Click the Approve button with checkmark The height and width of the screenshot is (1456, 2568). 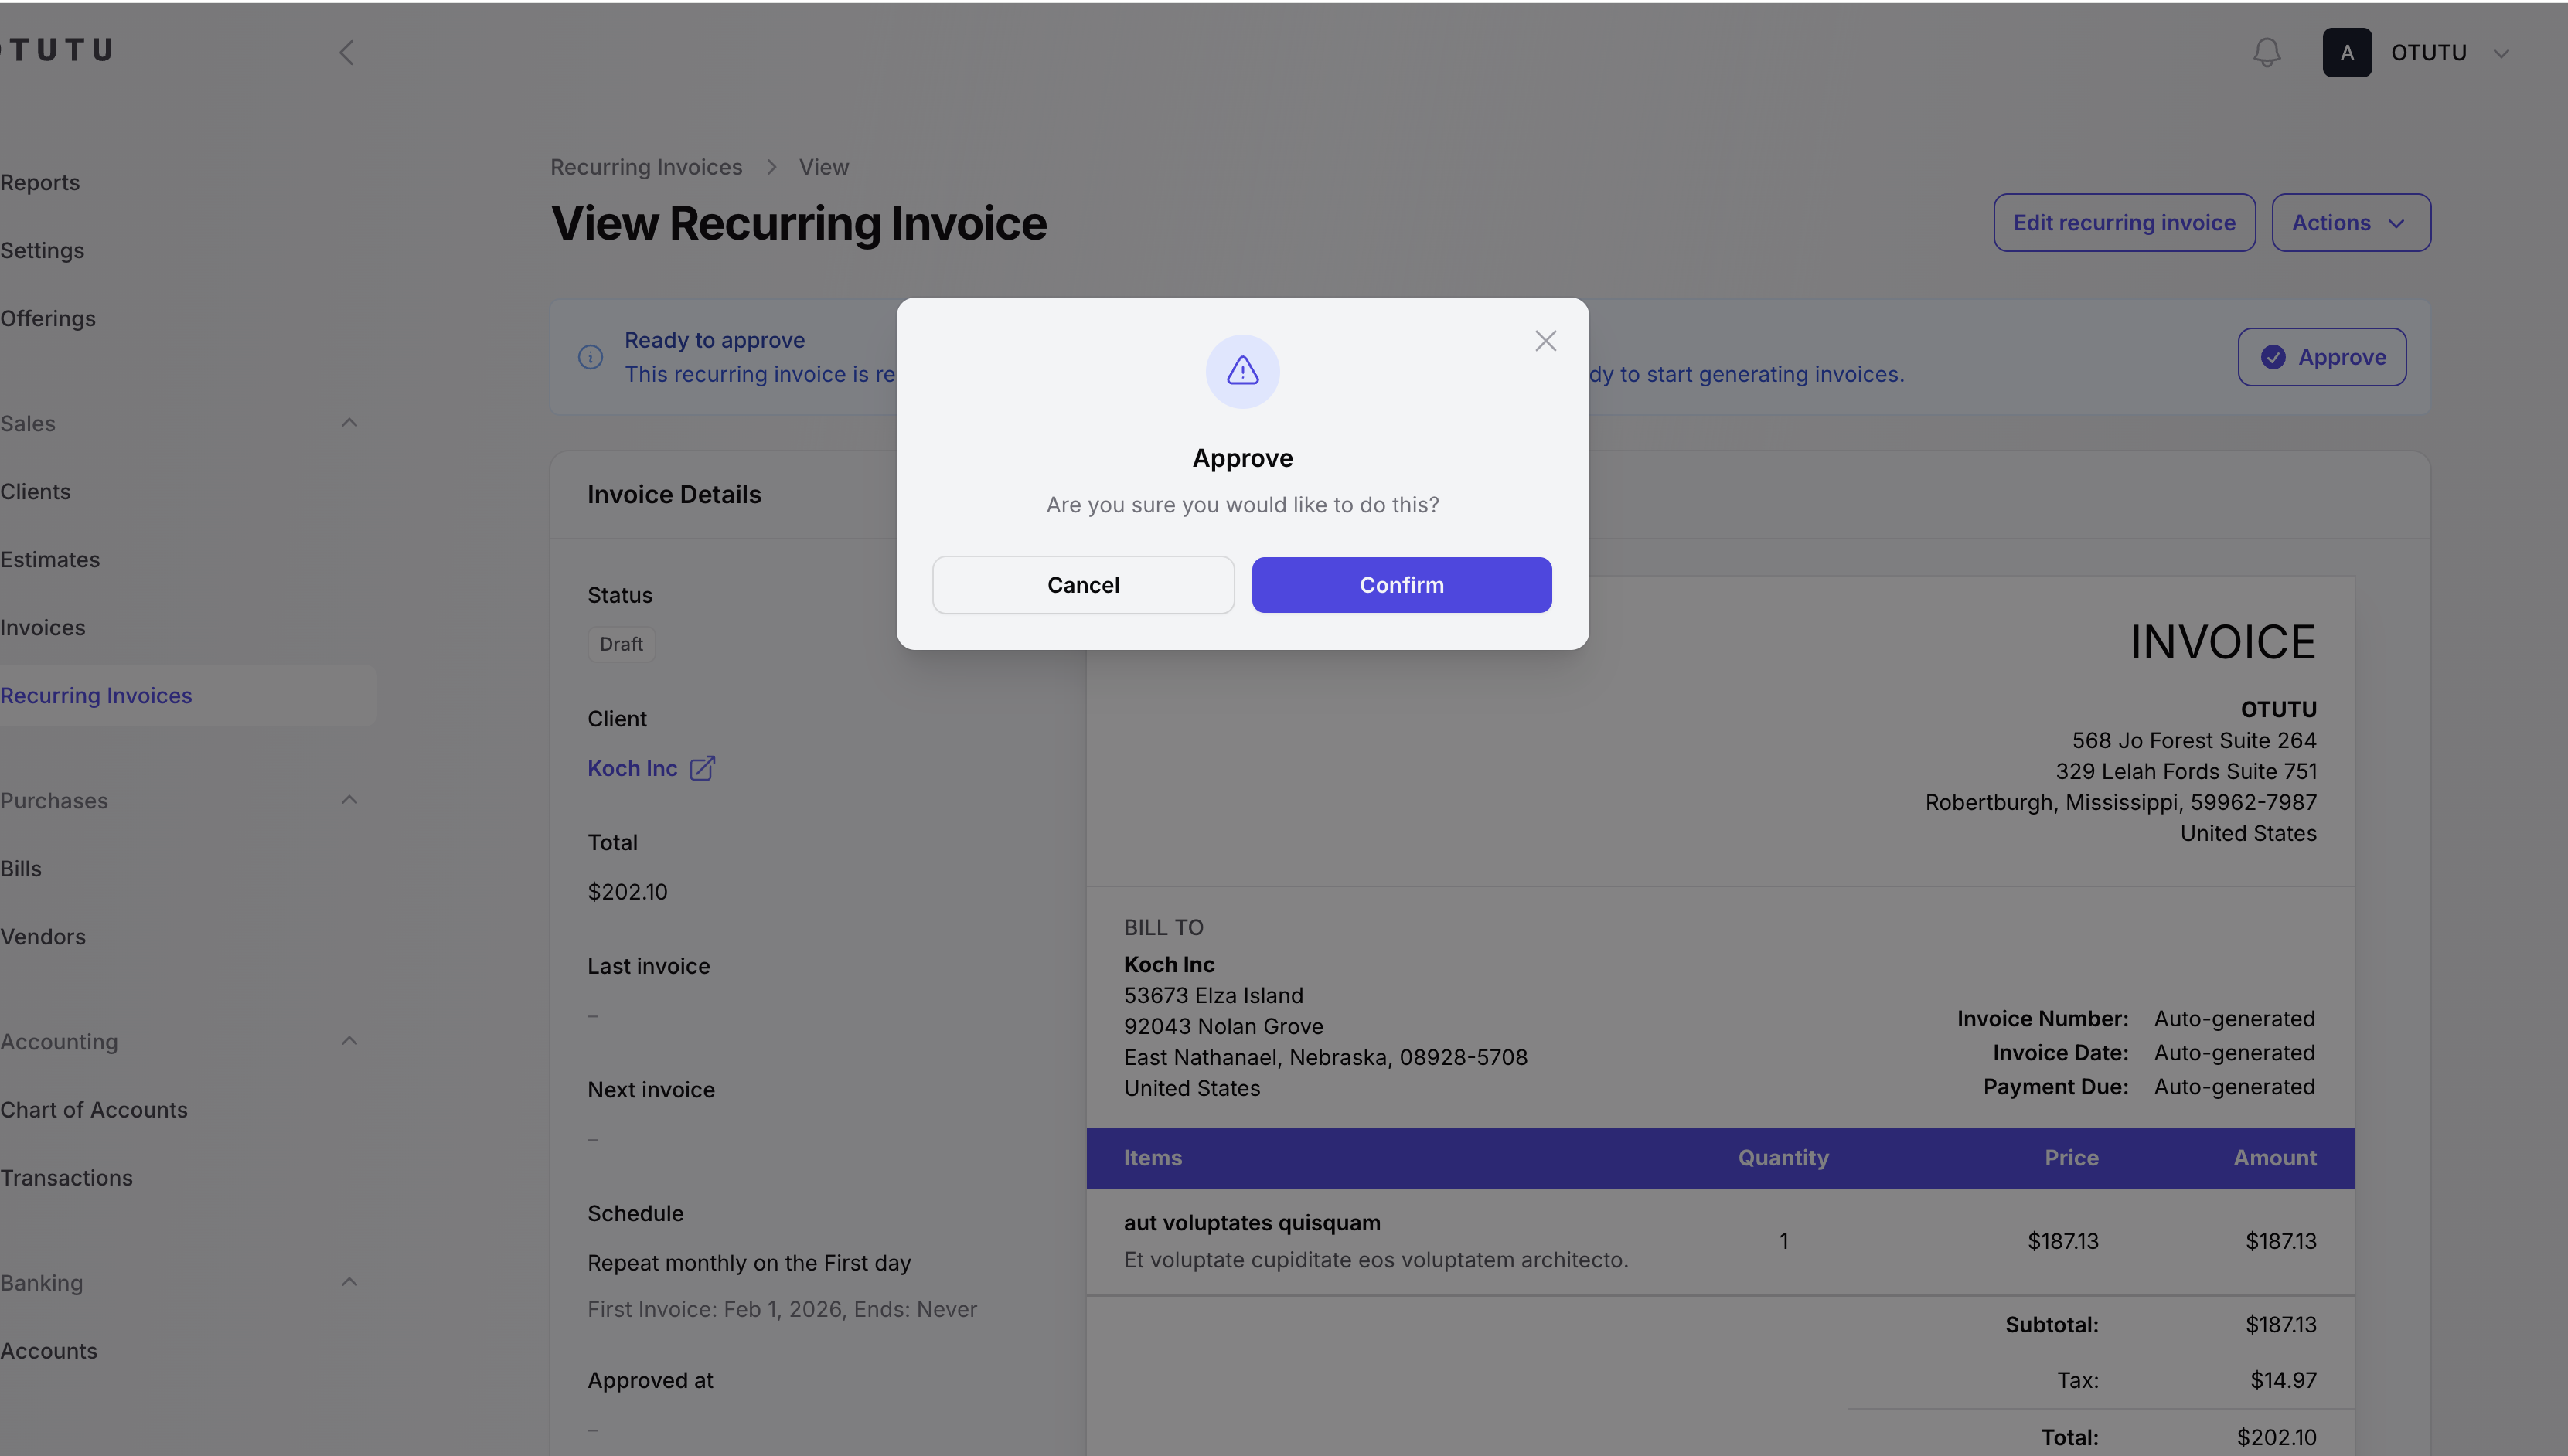point(2321,357)
